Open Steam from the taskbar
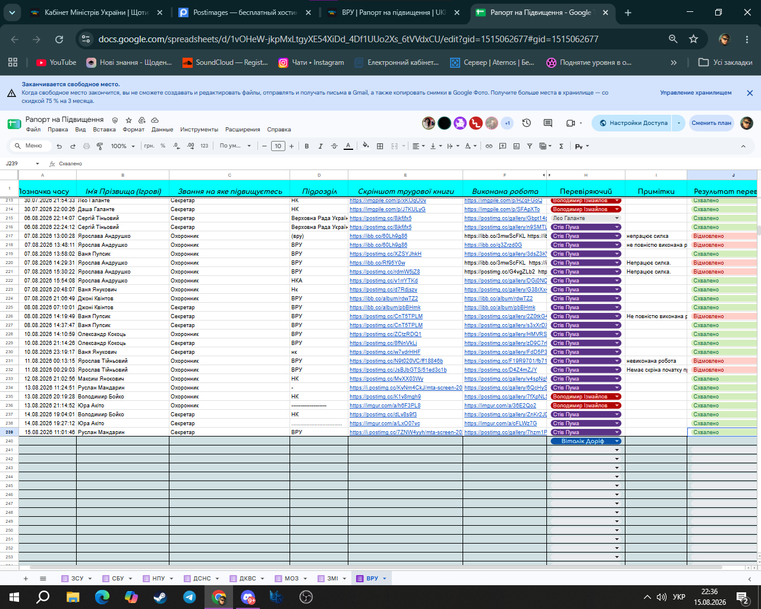Image resolution: width=761 pixels, height=609 pixels. coord(160,597)
